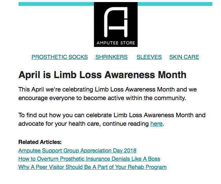Image resolution: width=221 pixels, height=184 pixels.
Task: Click 'advocate for your health care' text
Action: pyautogui.click(x=59, y=124)
